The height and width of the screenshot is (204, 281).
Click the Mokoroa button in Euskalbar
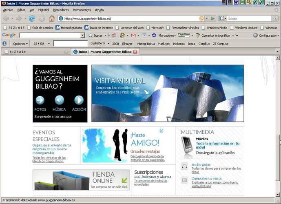(179, 44)
